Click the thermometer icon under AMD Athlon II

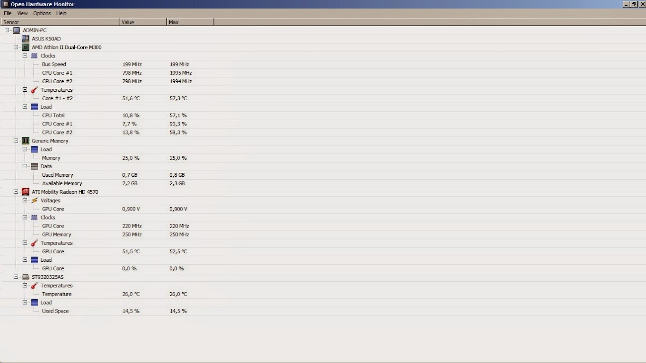[x=34, y=90]
